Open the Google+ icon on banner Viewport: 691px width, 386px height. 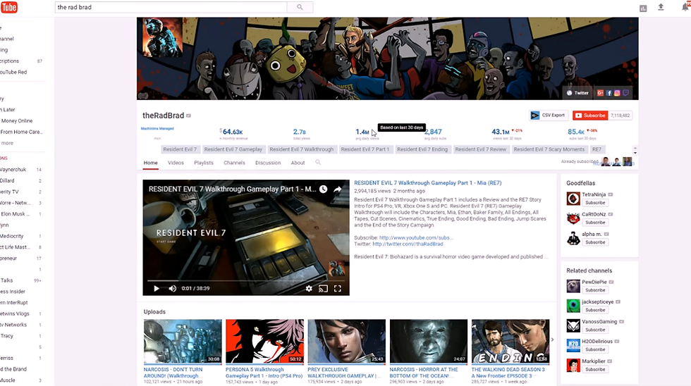(600, 93)
